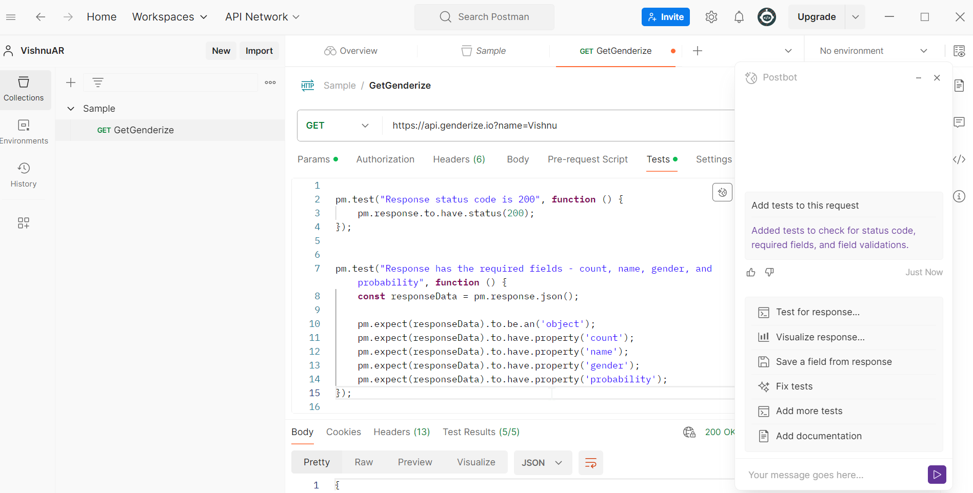Open the documentation icon in right sidebar

959,86
